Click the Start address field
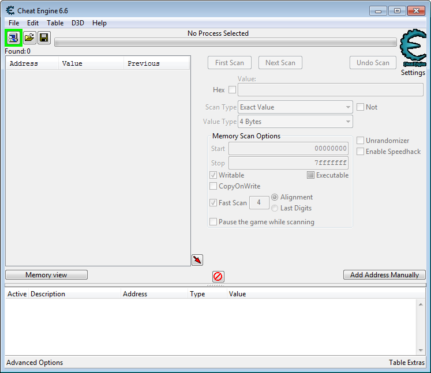This screenshot has width=431, height=373. 288,149
